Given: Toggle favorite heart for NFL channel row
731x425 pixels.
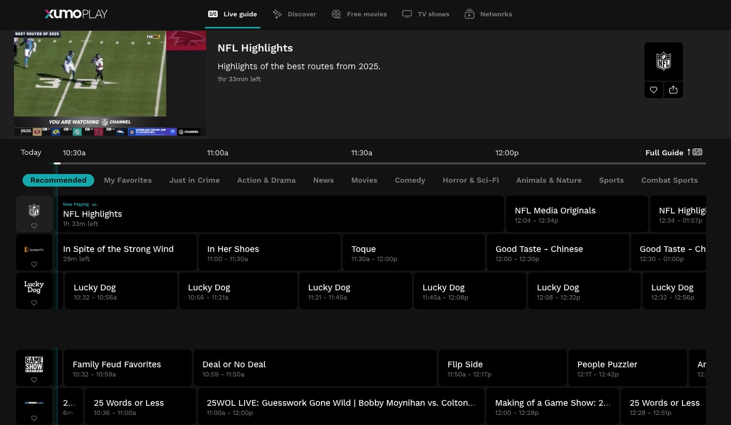Looking at the screenshot, I should [34, 226].
